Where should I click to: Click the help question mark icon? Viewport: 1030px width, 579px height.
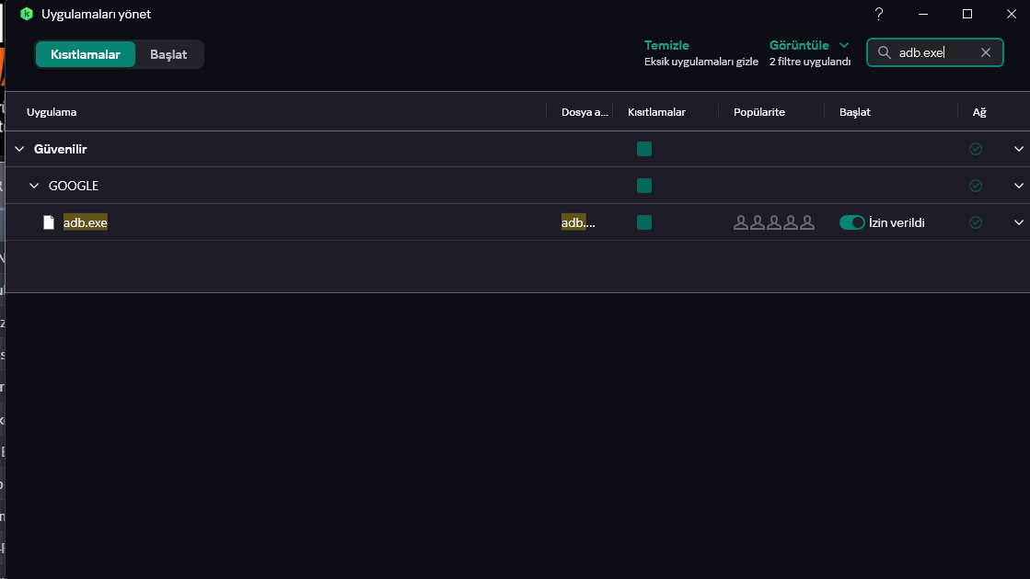tap(879, 14)
